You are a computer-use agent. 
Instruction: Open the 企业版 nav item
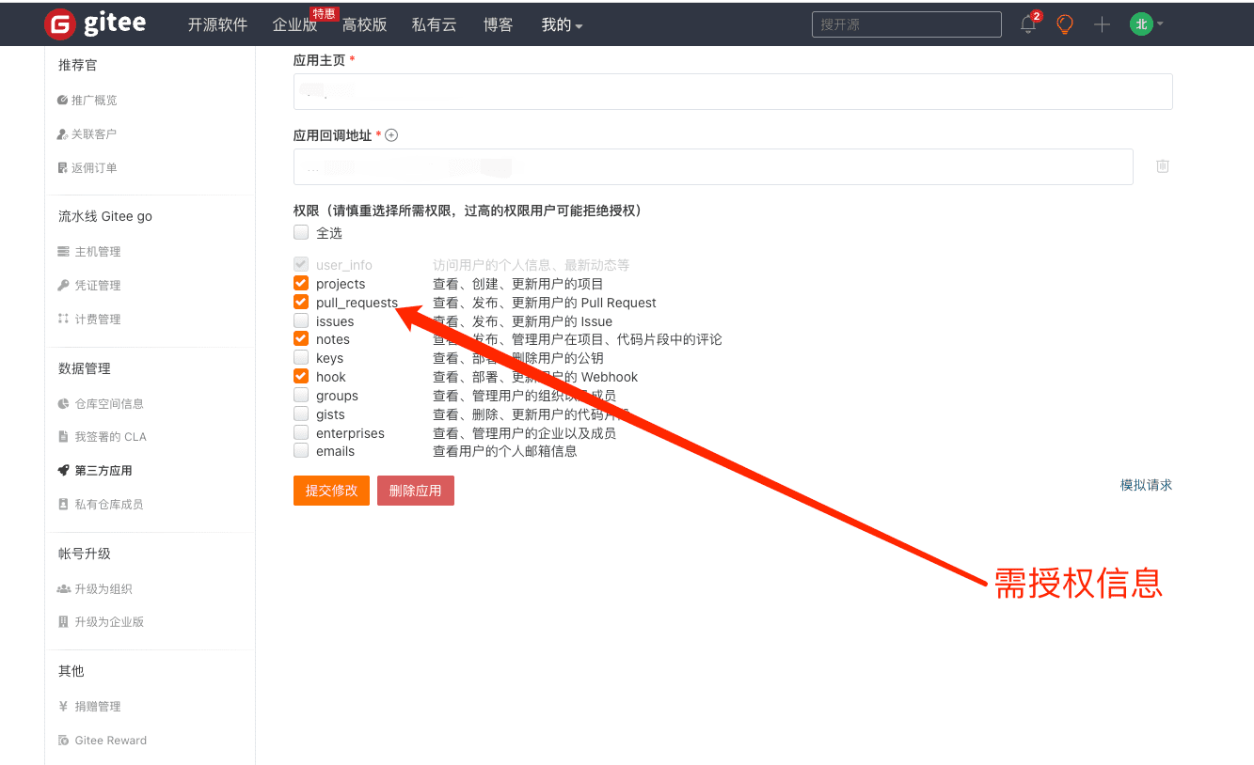coord(294,25)
